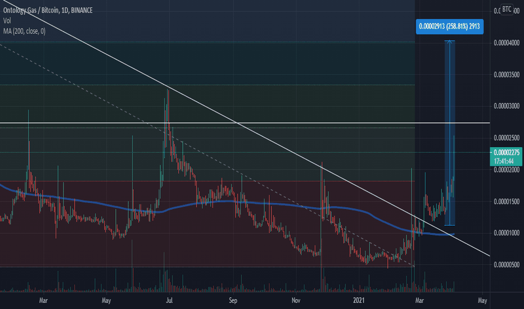Click the Mar label right of 2021
Image resolution: width=524 pixels, height=309 pixels.
[419, 301]
